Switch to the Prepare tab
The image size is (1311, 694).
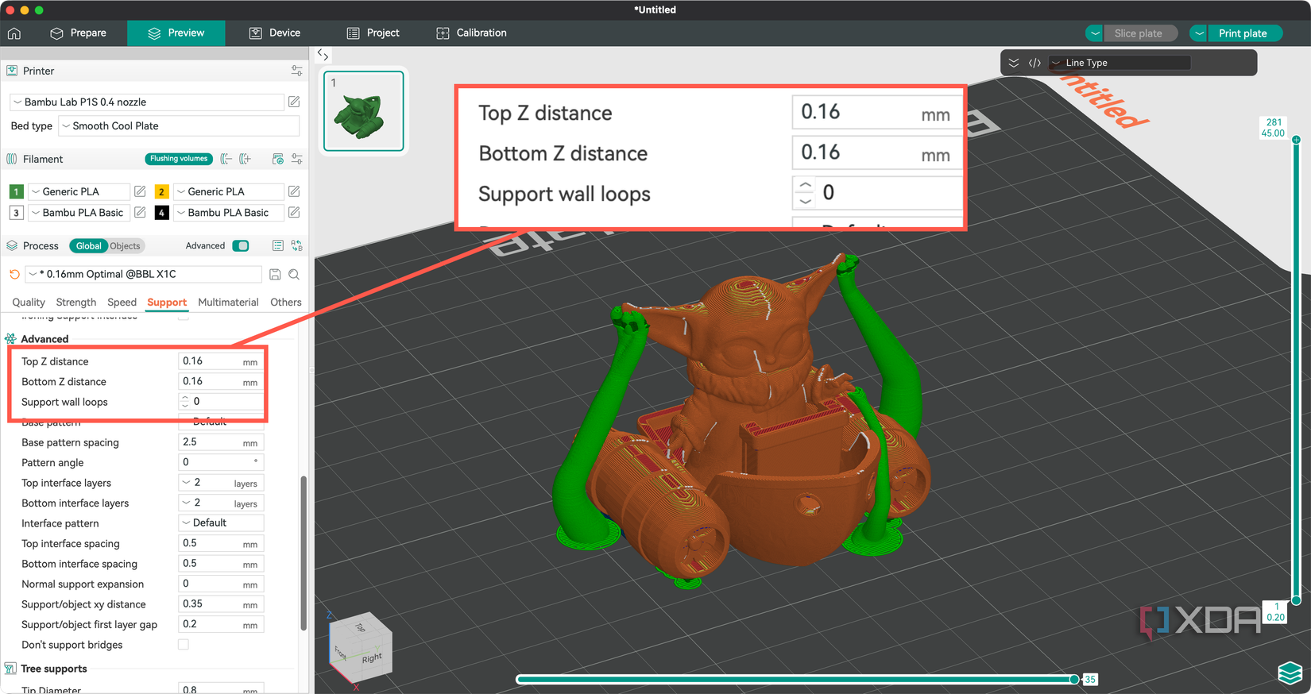(x=78, y=33)
